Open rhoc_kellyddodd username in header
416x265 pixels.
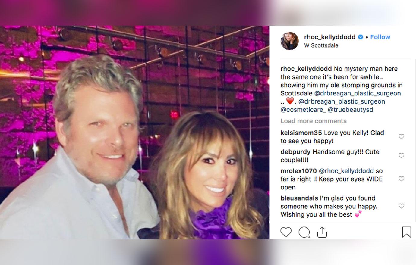tap(330, 37)
